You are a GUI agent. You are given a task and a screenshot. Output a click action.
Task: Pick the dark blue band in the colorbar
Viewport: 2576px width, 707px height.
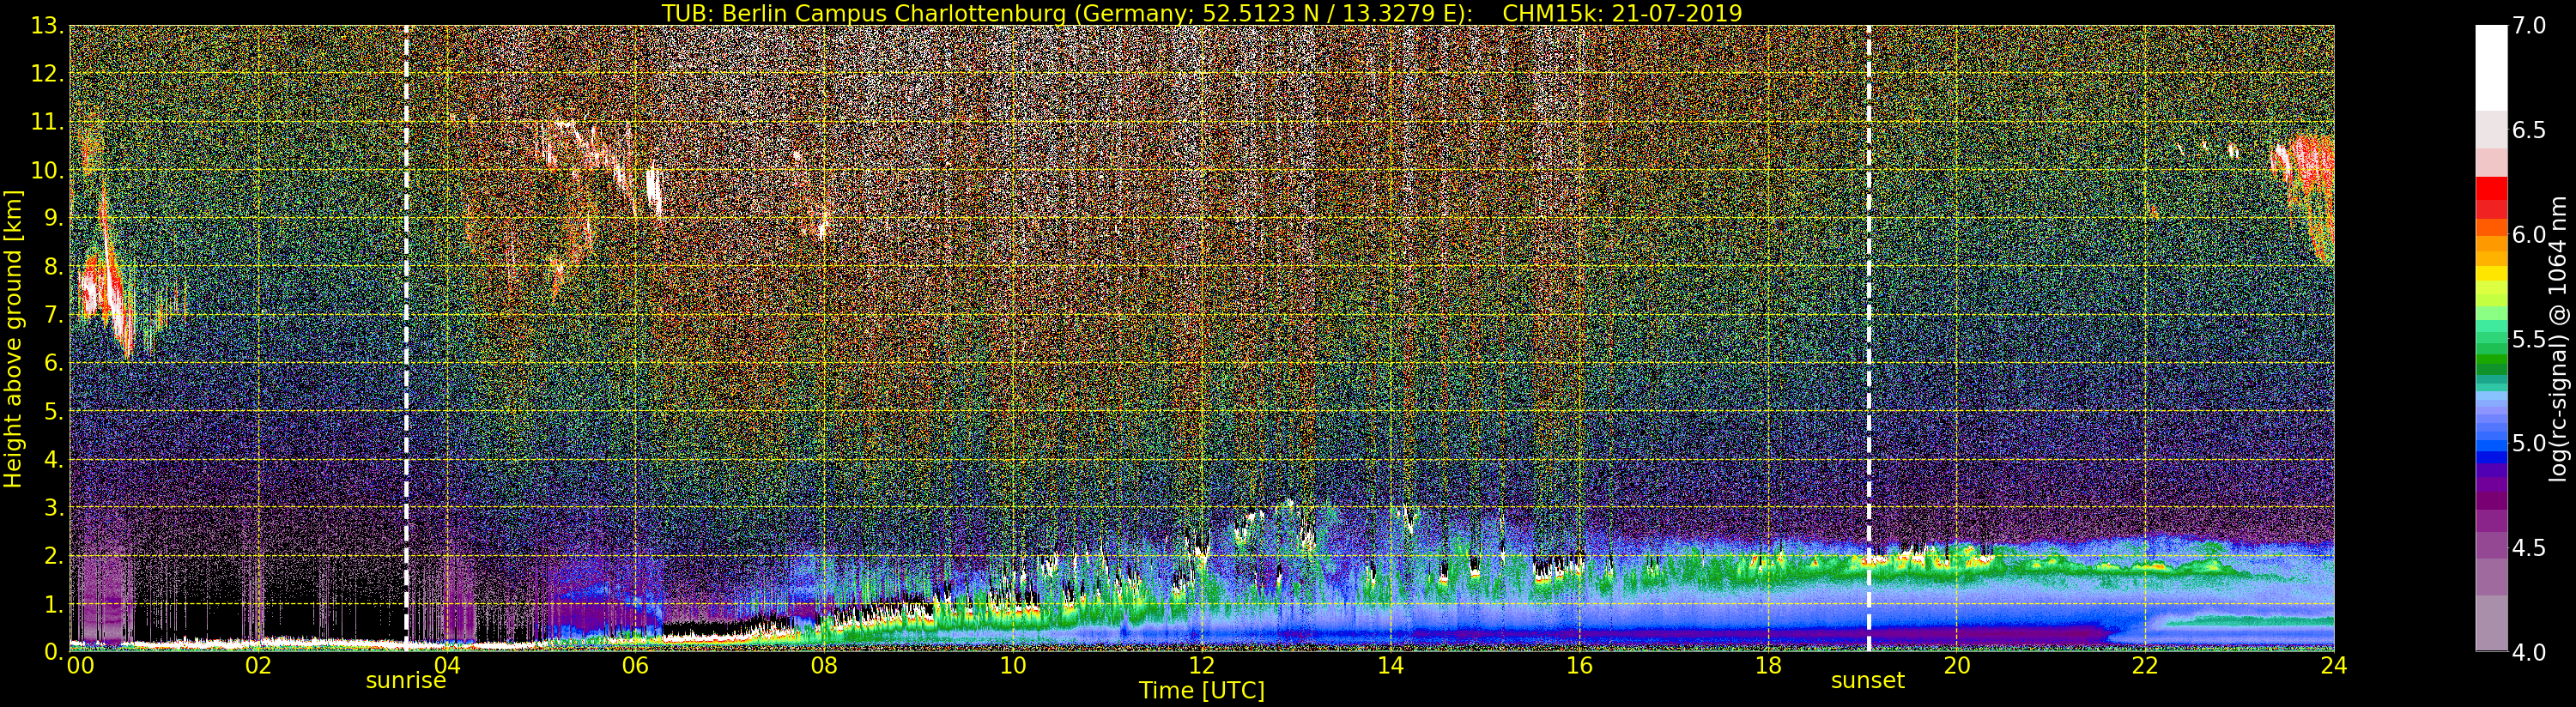pyautogui.click(x=2490, y=458)
